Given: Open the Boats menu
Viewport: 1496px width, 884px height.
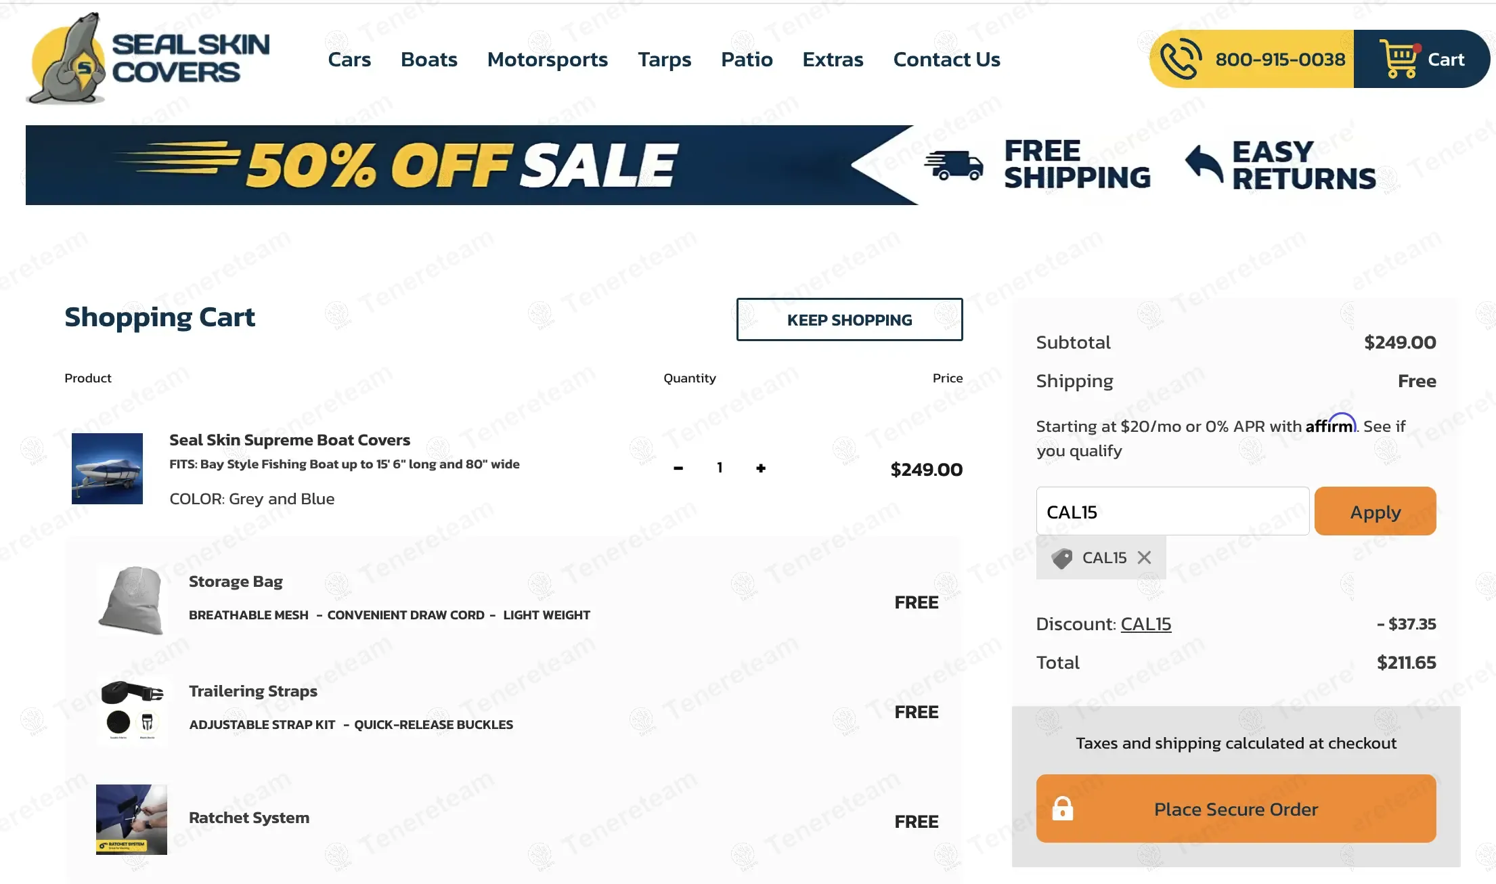Looking at the screenshot, I should click(429, 60).
